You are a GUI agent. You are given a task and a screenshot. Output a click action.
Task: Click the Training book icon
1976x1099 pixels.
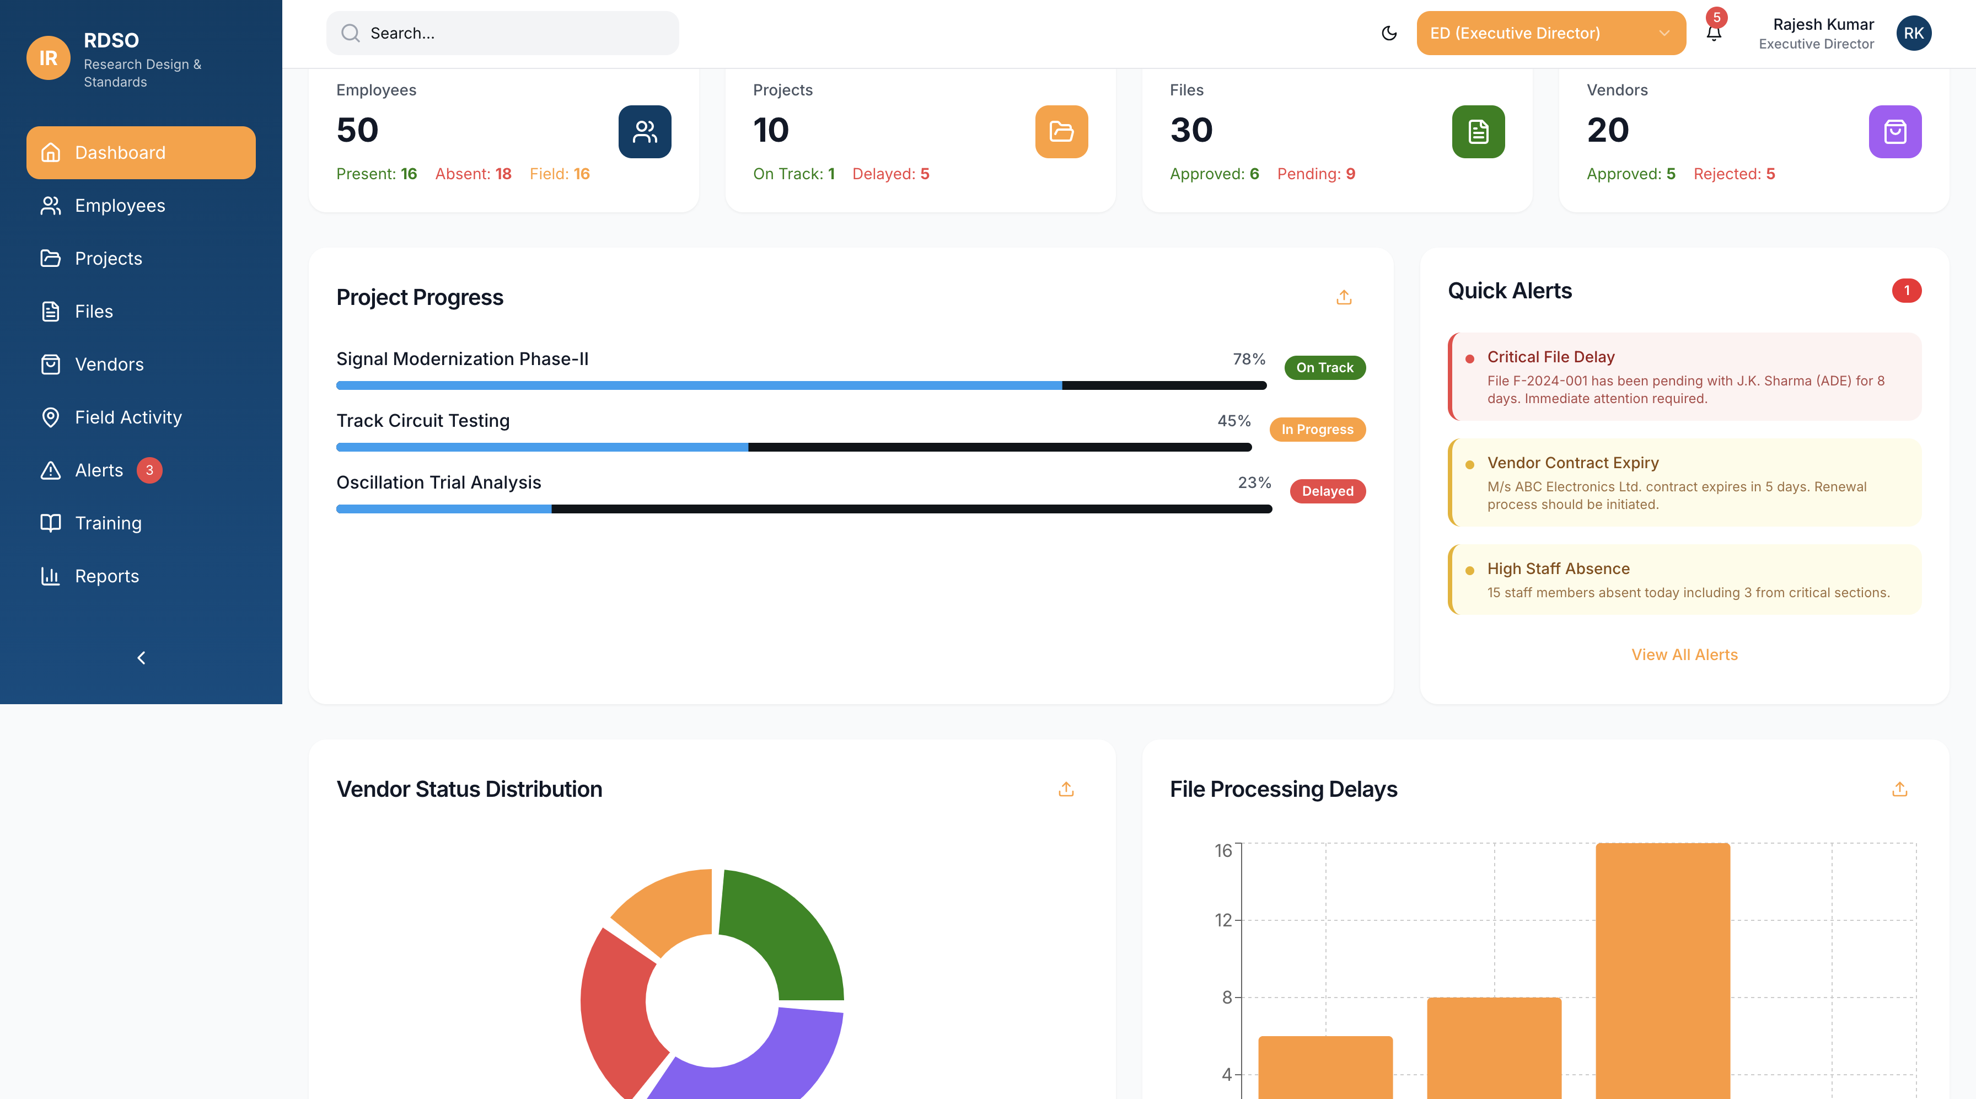pos(51,523)
